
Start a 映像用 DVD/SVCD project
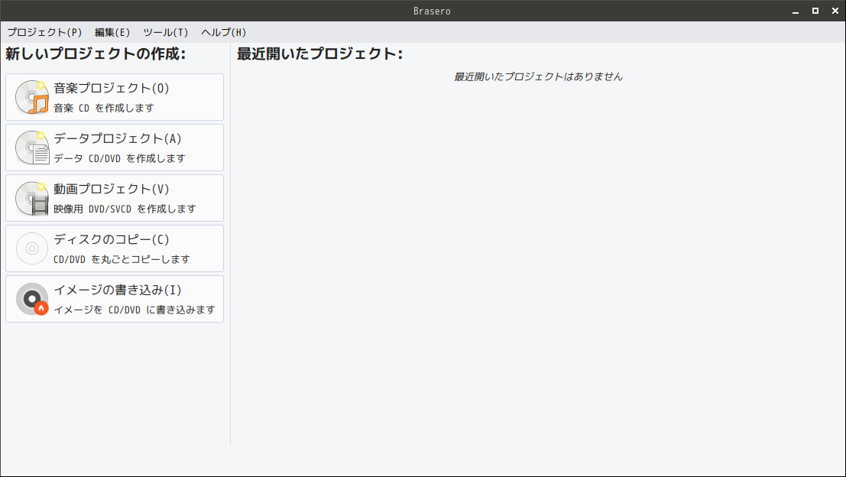(115, 197)
